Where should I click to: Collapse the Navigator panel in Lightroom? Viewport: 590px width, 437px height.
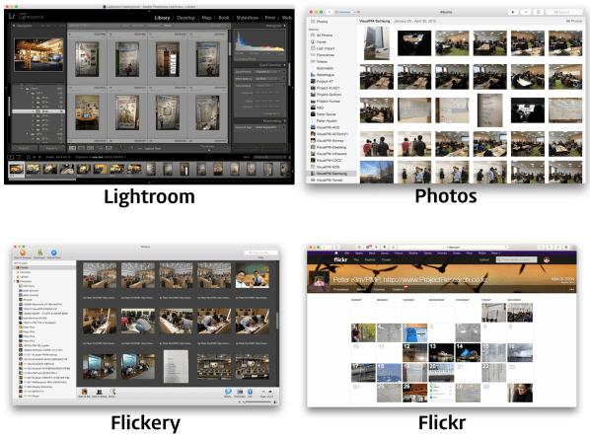[x=14, y=26]
